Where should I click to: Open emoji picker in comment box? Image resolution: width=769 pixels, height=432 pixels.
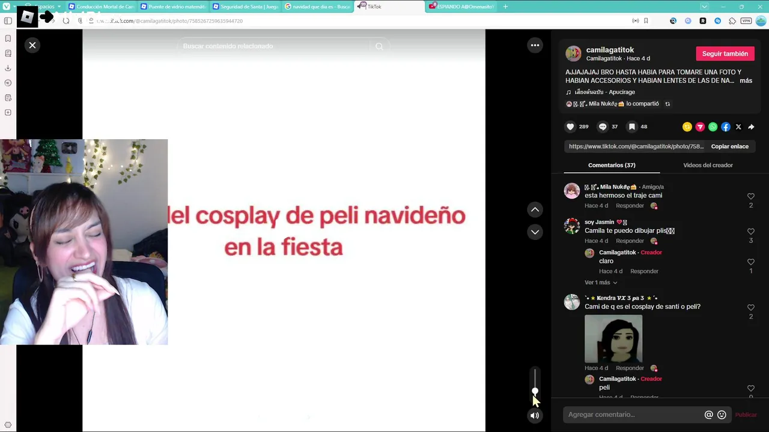tap(722, 415)
